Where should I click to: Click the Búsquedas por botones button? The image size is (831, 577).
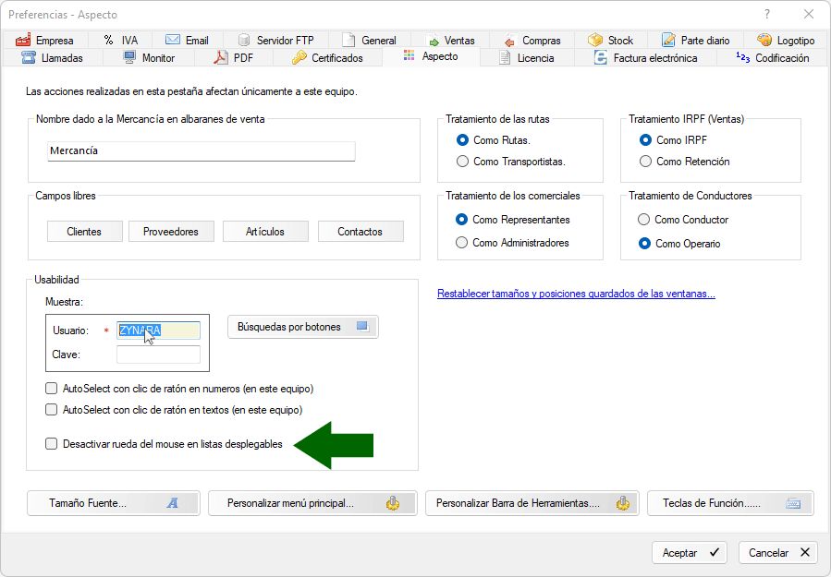pos(302,327)
